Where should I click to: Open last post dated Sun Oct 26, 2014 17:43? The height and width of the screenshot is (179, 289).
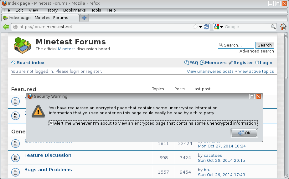click(x=221, y=175)
